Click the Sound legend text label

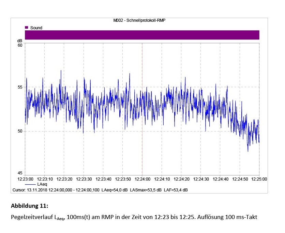[x=36, y=28]
